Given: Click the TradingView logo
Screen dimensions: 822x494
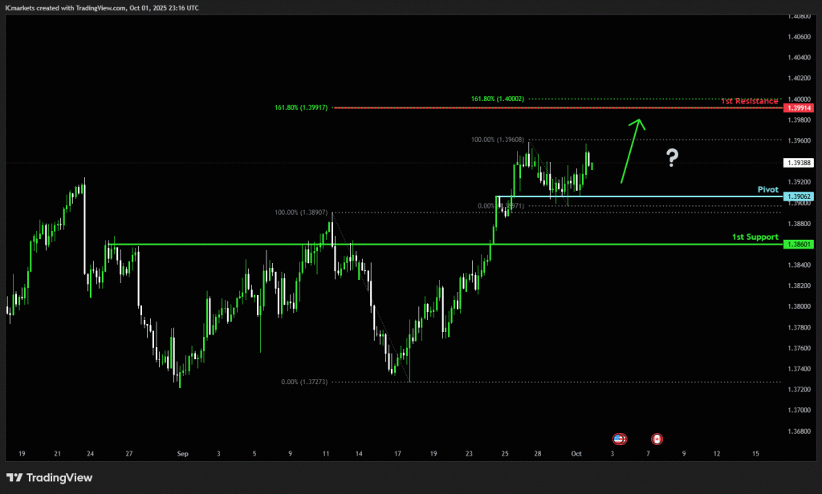Looking at the screenshot, I should click(49, 478).
